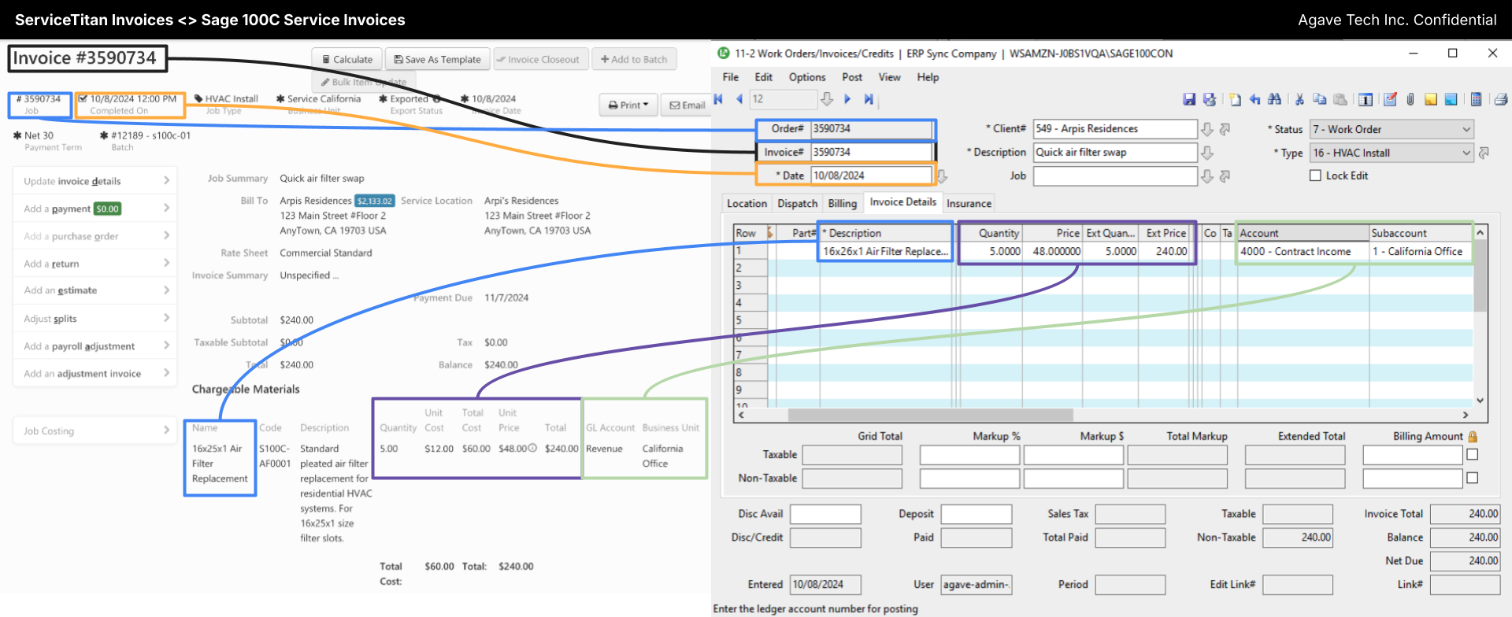Tick the Non-Taxable billing amount checkbox
This screenshot has width=1512, height=617.
(1473, 478)
